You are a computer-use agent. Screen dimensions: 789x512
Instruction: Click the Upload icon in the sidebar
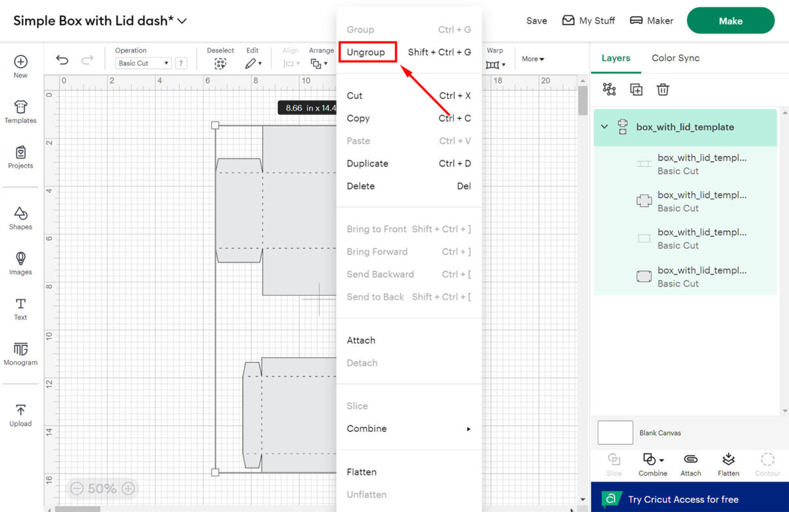pyautogui.click(x=20, y=414)
